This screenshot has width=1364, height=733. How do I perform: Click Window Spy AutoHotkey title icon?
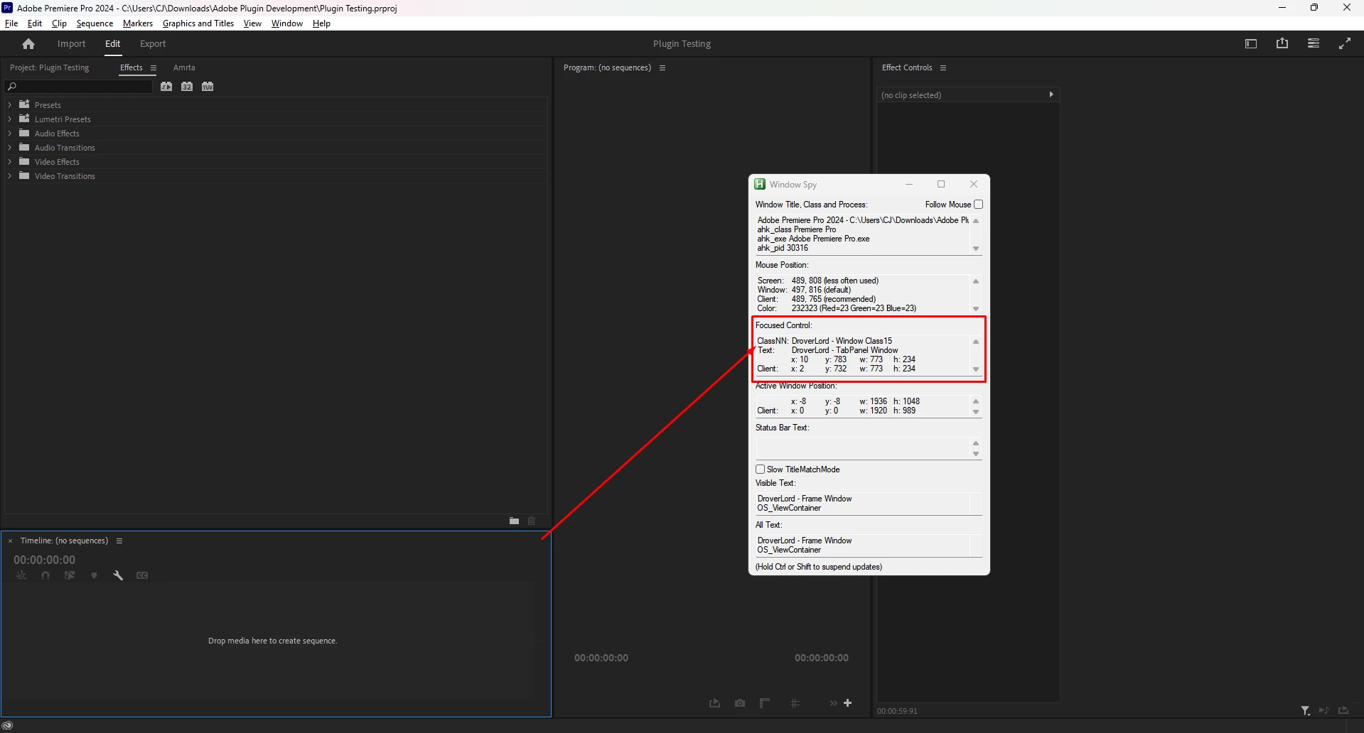(760, 185)
